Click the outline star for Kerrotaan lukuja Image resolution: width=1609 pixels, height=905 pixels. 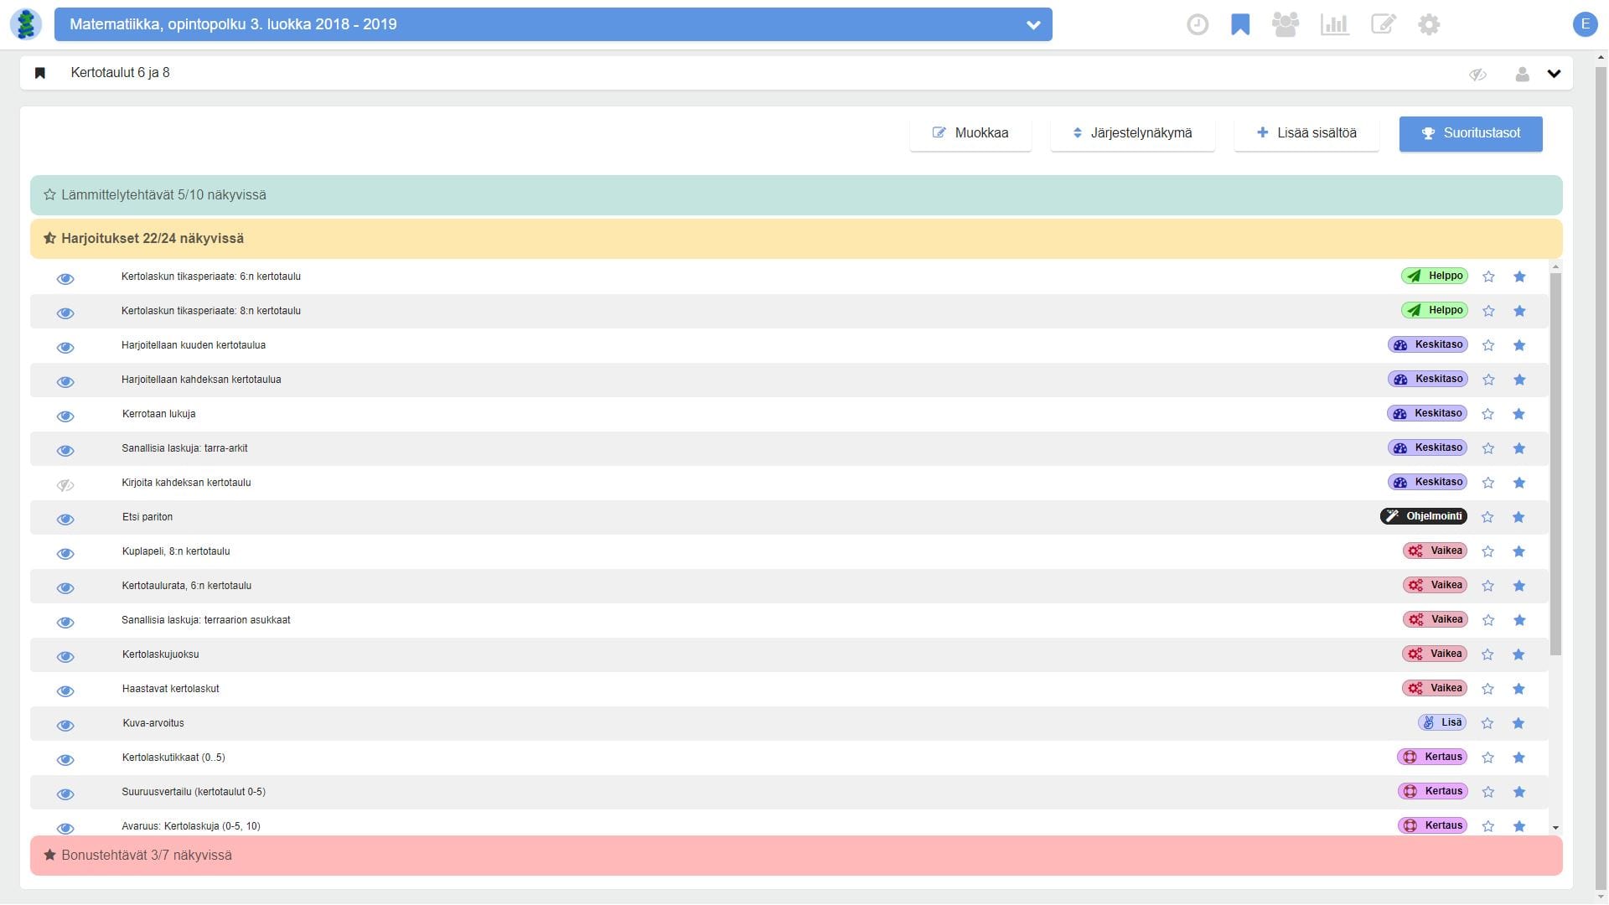[1488, 414]
